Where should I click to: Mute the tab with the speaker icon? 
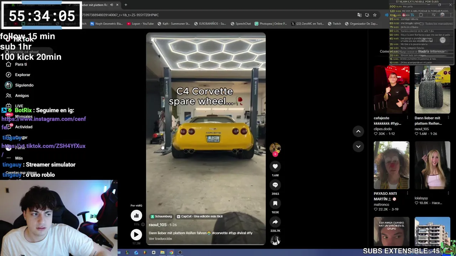pos(112,5)
